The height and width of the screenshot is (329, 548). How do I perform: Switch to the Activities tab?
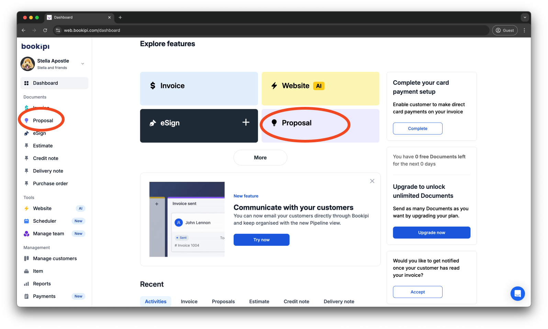click(x=156, y=302)
